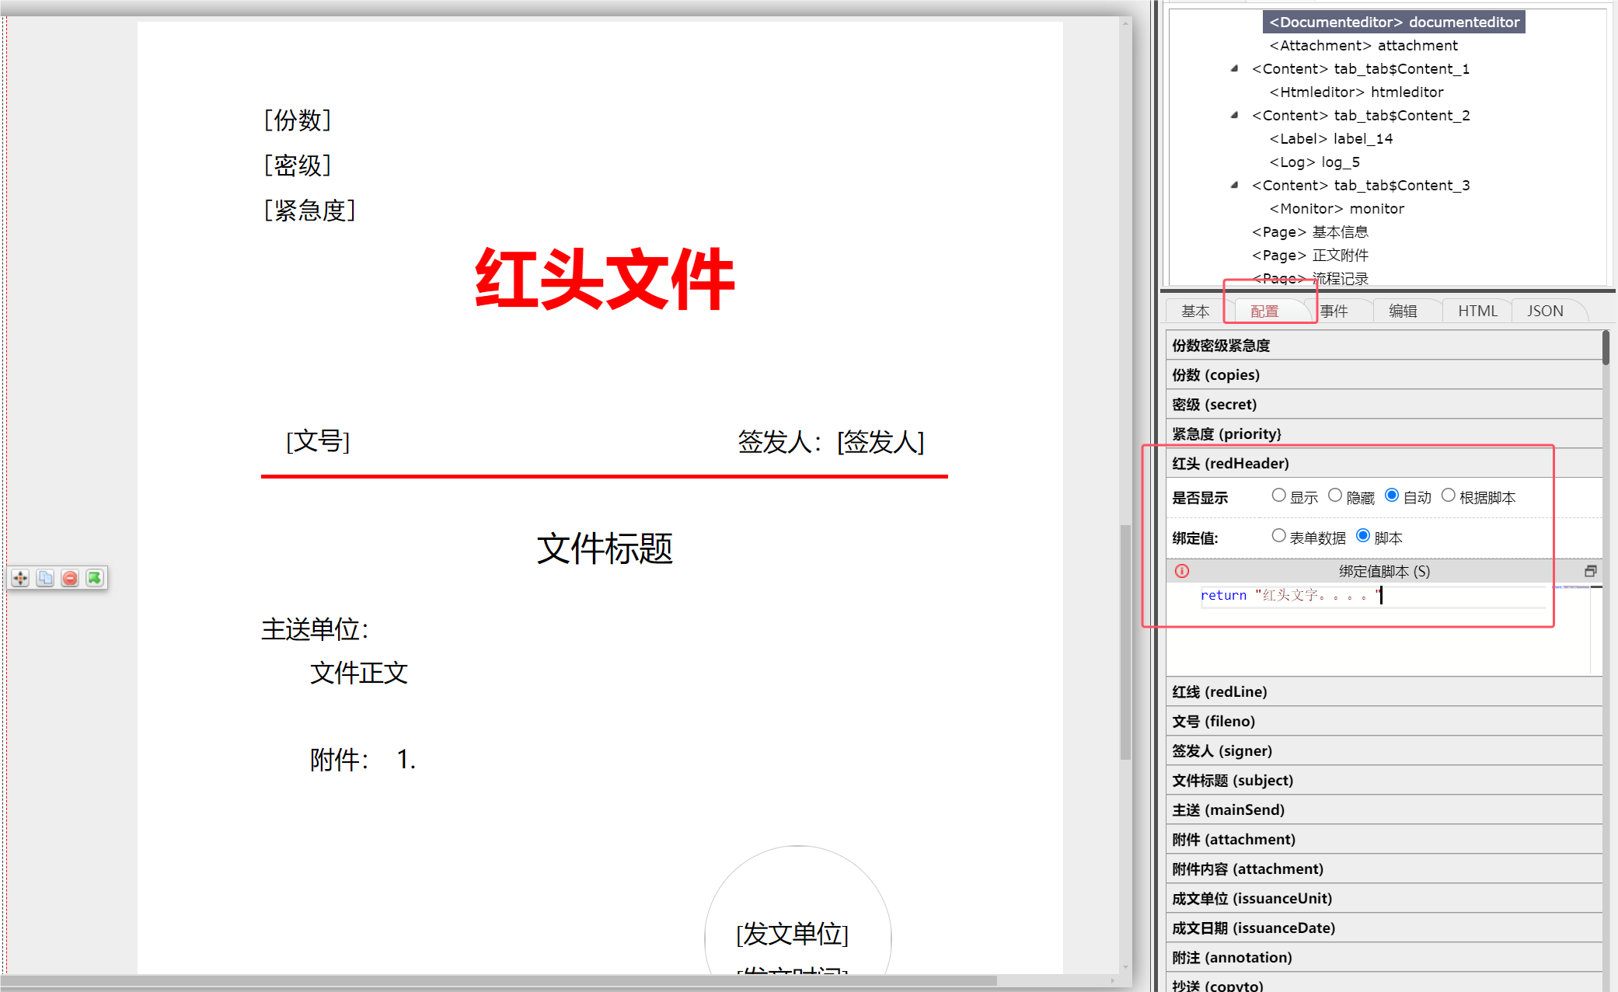Select the 显示 radio option
Viewport: 1618px width, 992px height.
click(x=1278, y=496)
